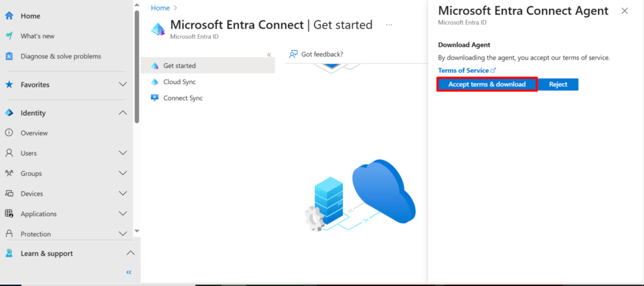The image size is (644, 286).
Task: Click the Favorites star icon
Action: (9, 85)
